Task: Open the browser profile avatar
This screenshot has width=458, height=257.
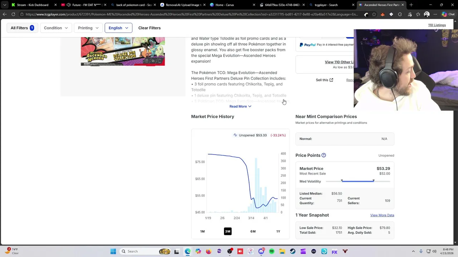Action: click(x=427, y=14)
